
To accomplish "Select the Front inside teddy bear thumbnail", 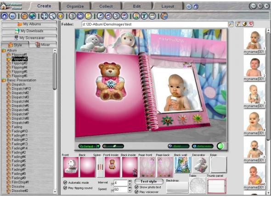I will tap(112, 167).
